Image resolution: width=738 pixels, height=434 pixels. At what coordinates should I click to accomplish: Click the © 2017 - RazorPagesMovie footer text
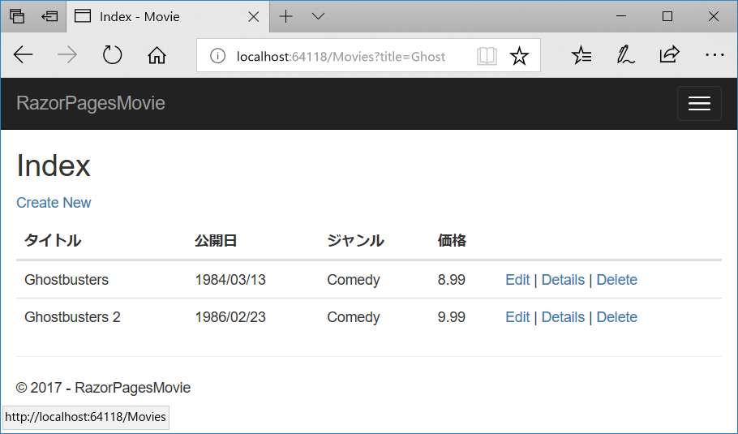(103, 388)
